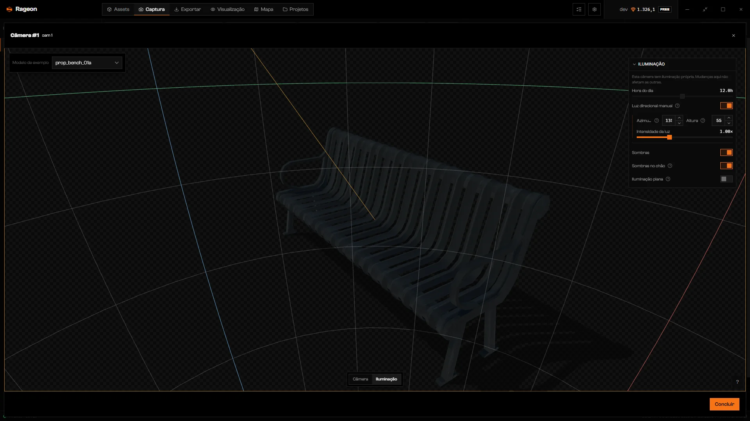Click the Hora do dia slider handle

point(682,96)
